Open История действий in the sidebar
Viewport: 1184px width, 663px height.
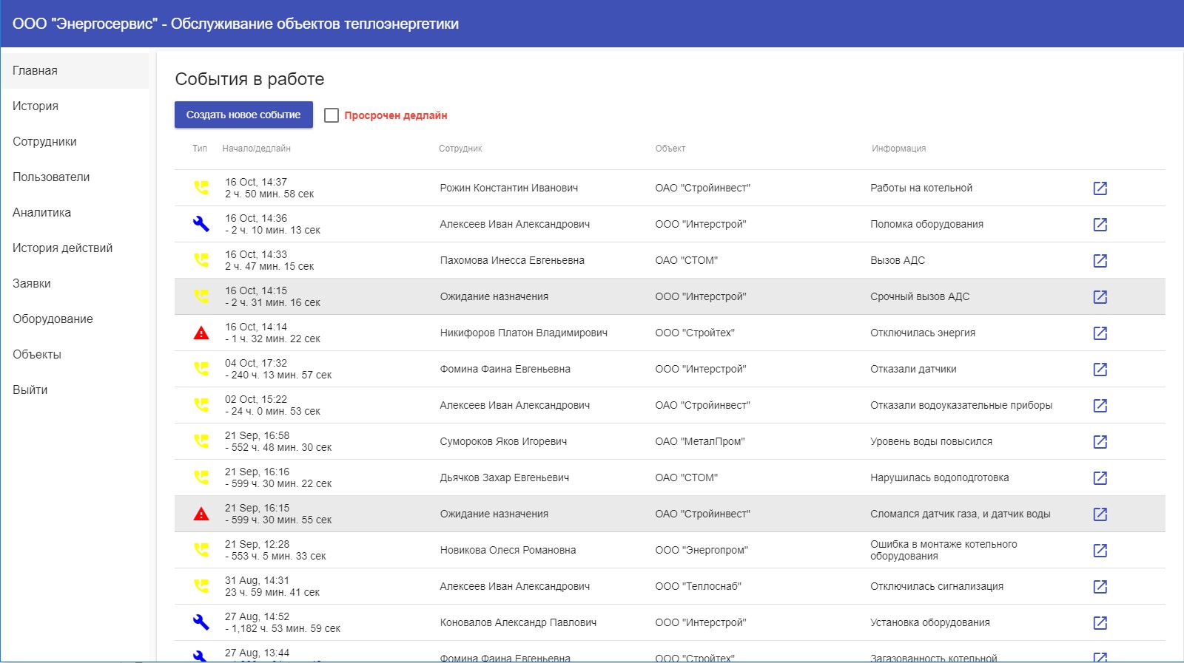coord(75,248)
